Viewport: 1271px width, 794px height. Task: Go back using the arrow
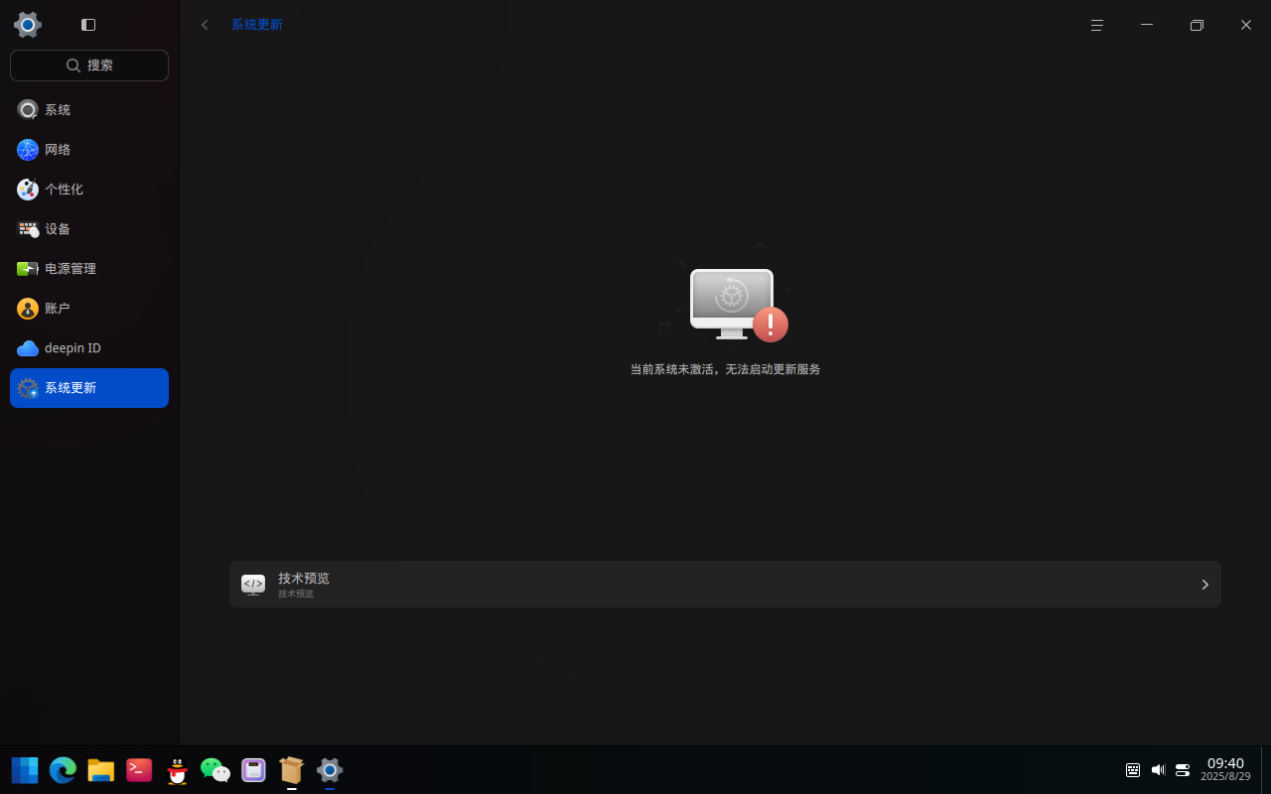click(x=206, y=25)
